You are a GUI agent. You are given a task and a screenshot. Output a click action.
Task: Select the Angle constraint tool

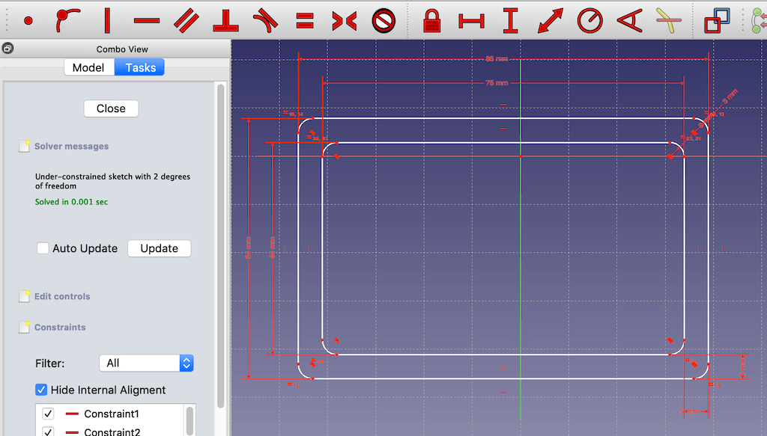point(629,21)
